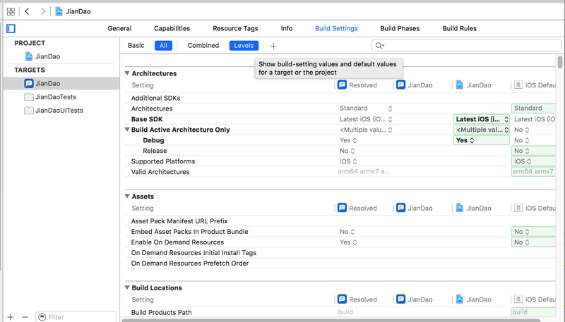
Task: Select the JianDaoUITests target
Action: (x=59, y=111)
